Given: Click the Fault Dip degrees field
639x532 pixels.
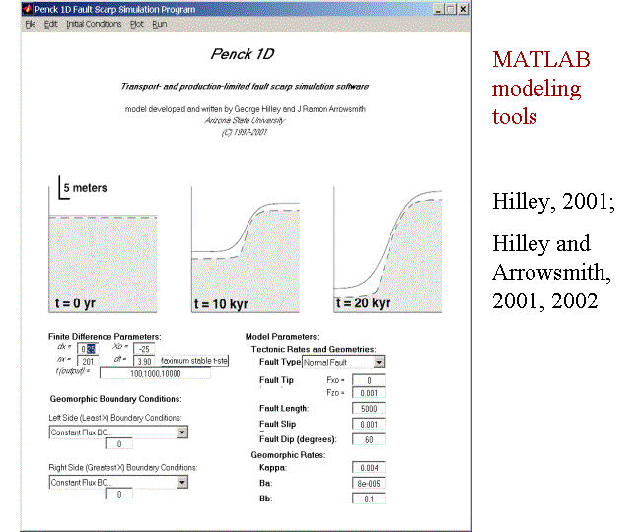Looking at the screenshot, I should click(x=368, y=439).
